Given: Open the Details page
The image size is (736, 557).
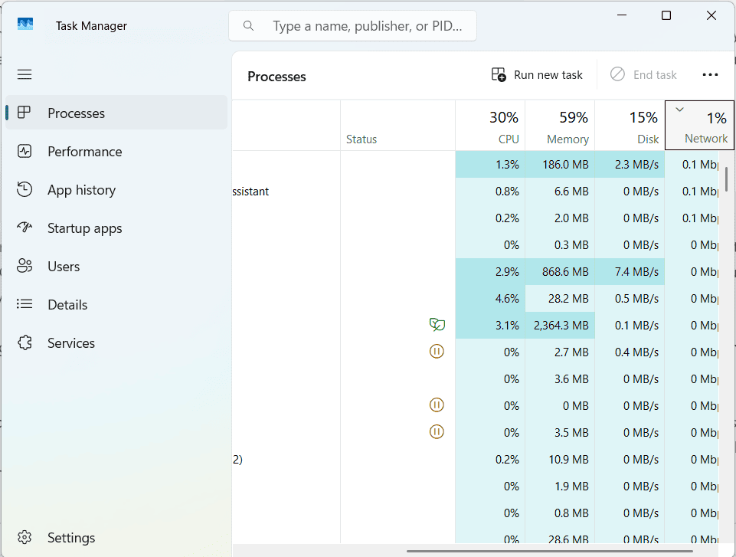Looking at the screenshot, I should pos(116,305).
